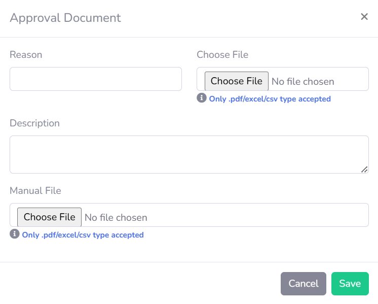Click the Description textarea resize handle
The height and width of the screenshot is (304, 378).
pos(364,170)
